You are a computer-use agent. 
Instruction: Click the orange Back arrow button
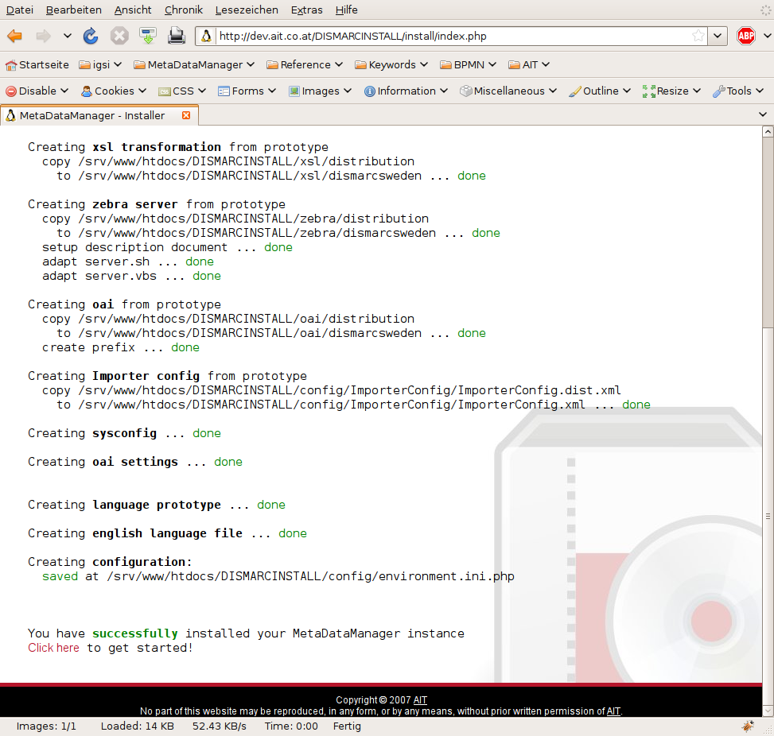point(15,36)
